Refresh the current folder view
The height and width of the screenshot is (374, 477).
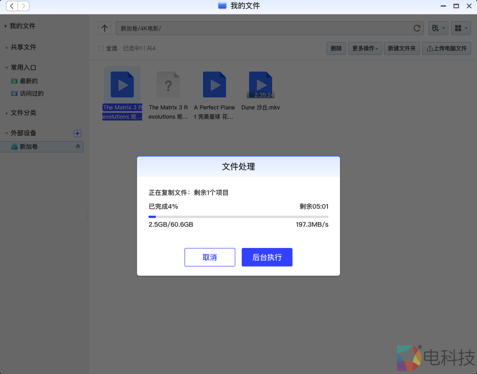pyautogui.click(x=417, y=28)
